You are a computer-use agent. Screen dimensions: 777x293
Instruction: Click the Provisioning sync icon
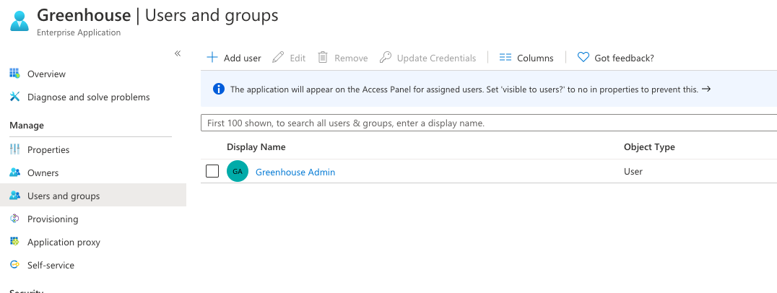15,219
